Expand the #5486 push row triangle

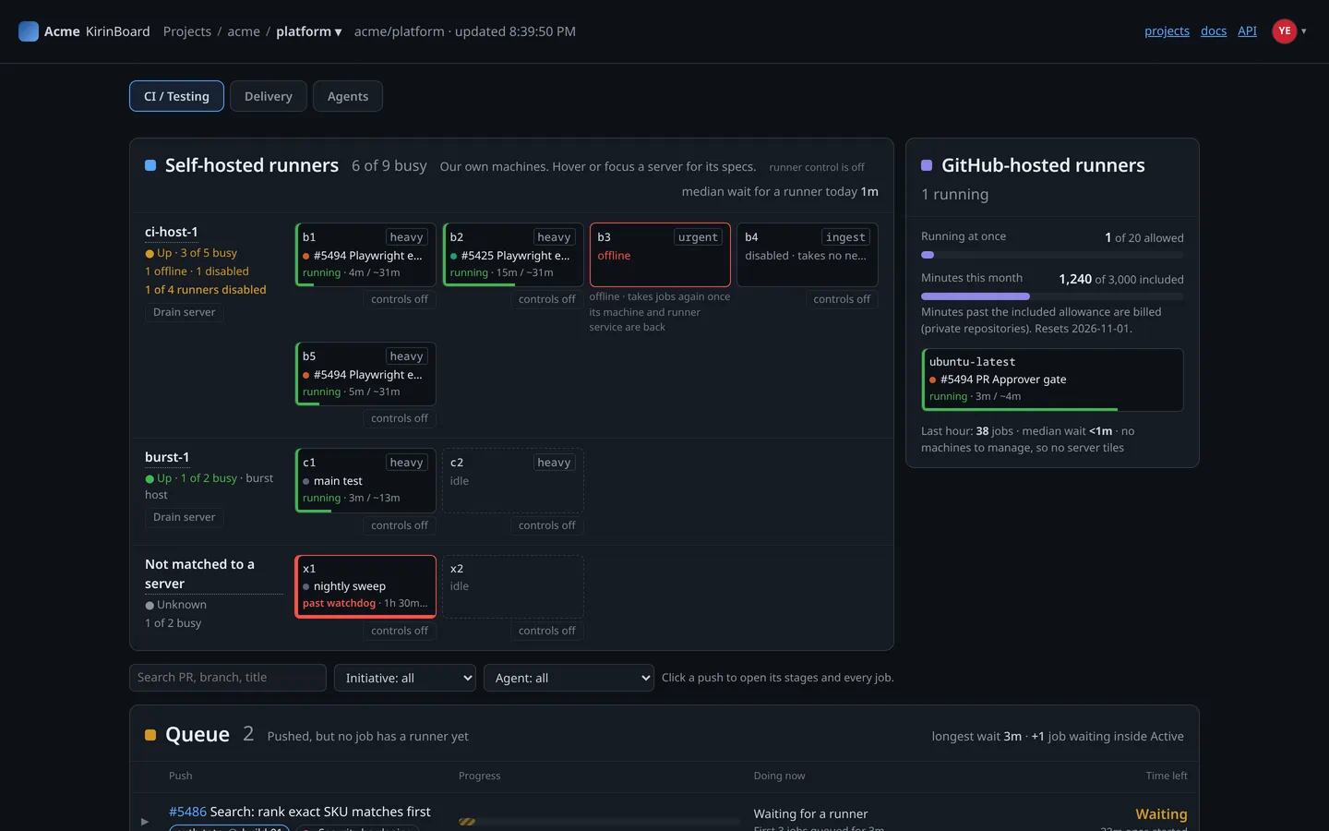click(x=145, y=821)
